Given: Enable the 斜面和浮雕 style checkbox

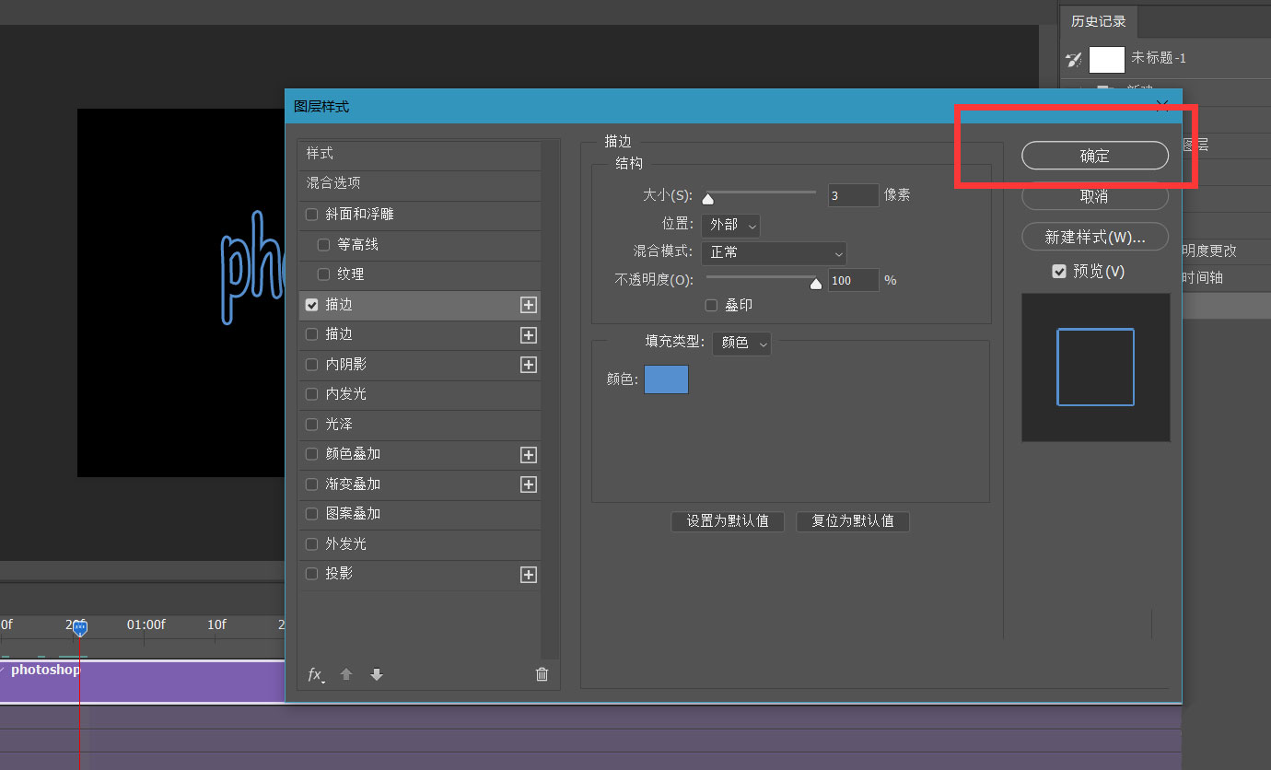Looking at the screenshot, I should [311, 215].
